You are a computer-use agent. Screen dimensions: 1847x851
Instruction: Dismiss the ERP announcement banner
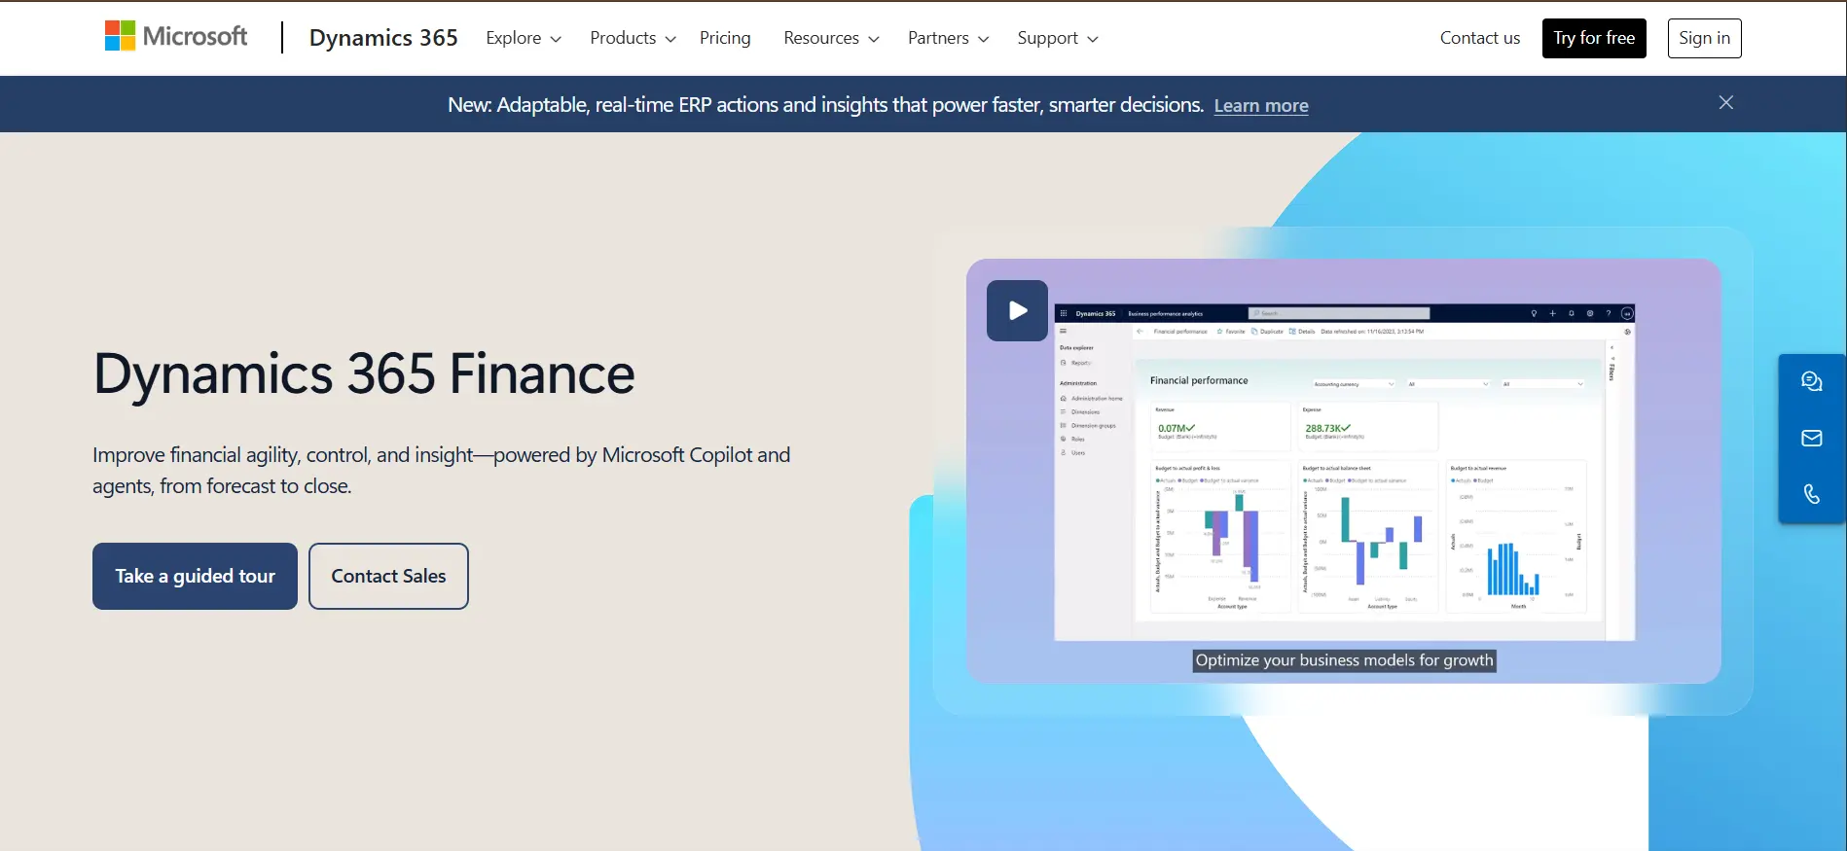coord(1725,103)
